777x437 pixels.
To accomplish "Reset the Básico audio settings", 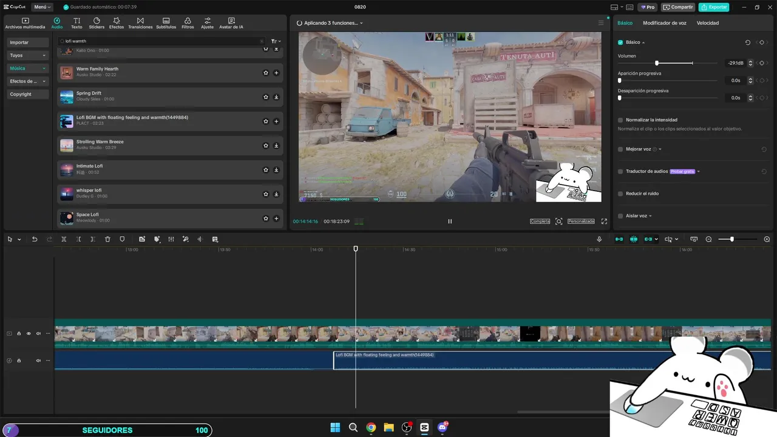I will coord(748,42).
